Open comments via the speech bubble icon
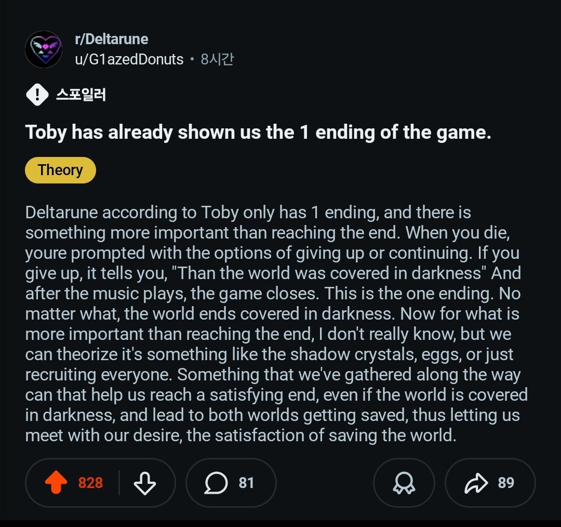 coord(216,483)
